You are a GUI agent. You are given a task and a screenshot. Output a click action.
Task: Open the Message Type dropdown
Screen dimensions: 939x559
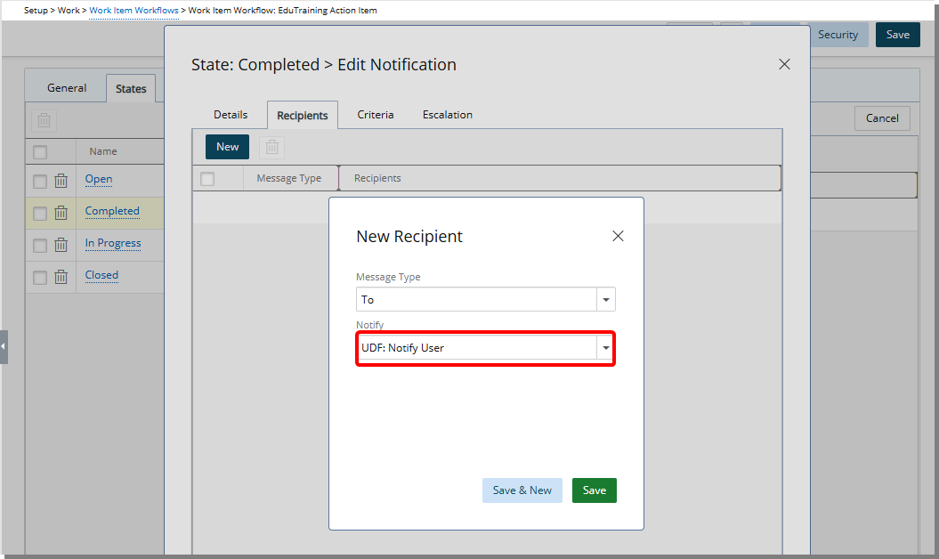605,299
